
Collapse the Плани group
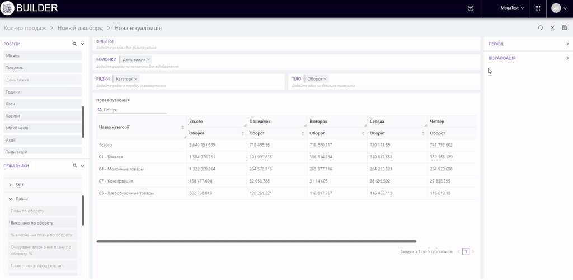pos(10,199)
